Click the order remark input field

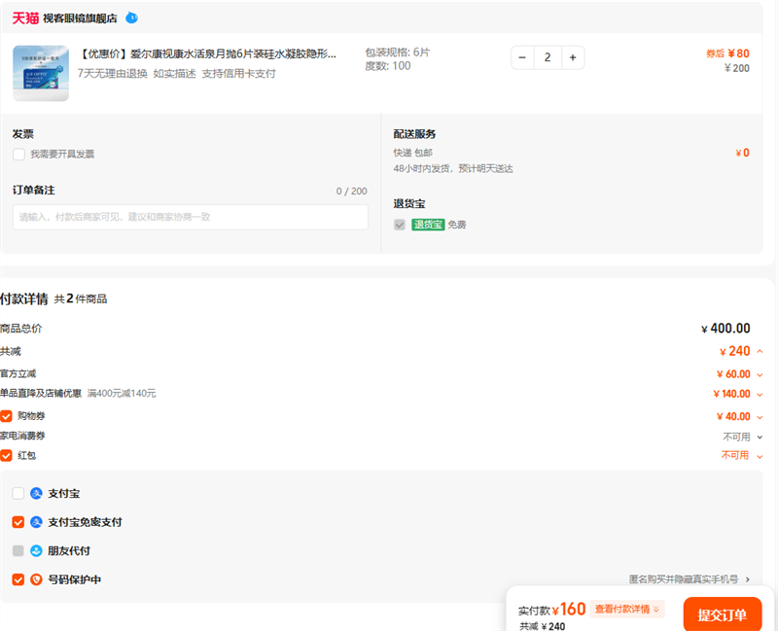click(190, 217)
